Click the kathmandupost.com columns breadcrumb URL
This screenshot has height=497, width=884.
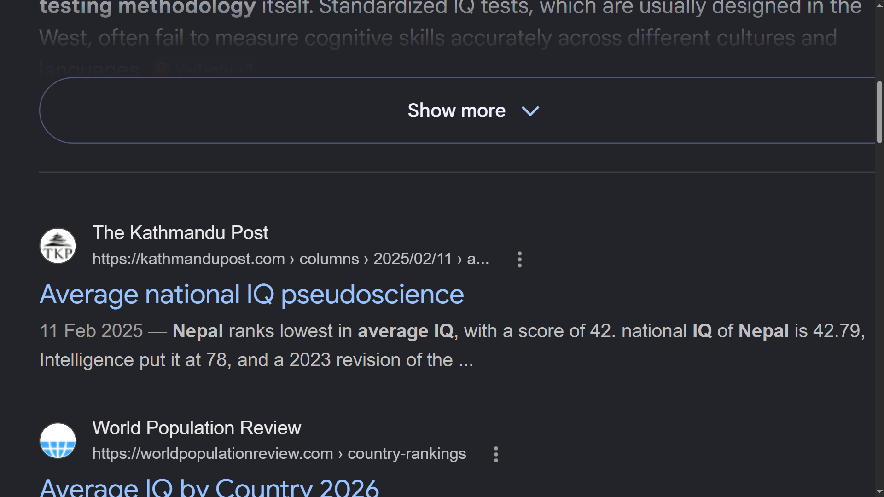[291, 259]
